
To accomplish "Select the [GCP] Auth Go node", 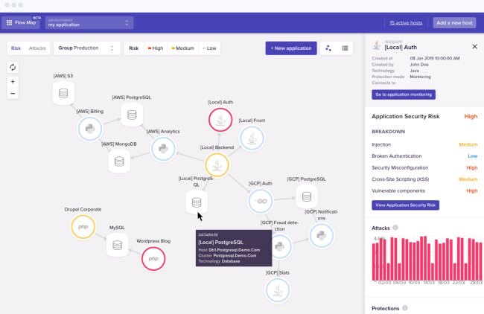I will pyautogui.click(x=261, y=202).
